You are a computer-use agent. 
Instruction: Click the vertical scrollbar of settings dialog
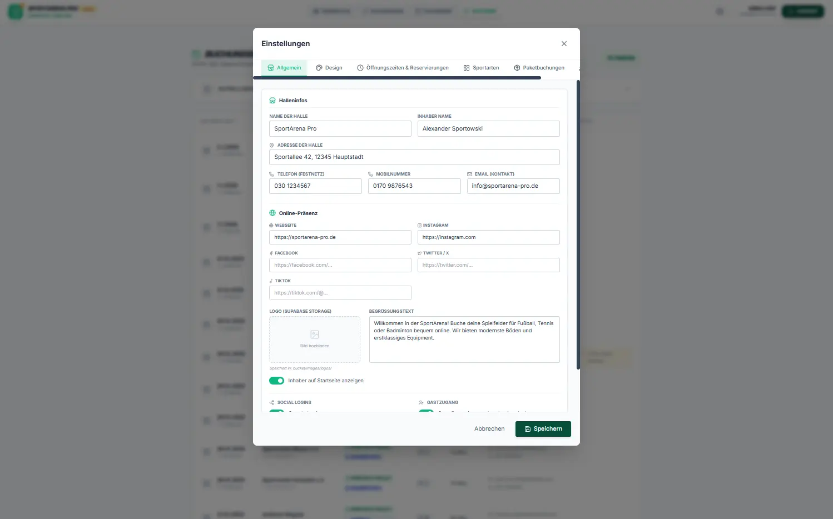tap(578, 222)
